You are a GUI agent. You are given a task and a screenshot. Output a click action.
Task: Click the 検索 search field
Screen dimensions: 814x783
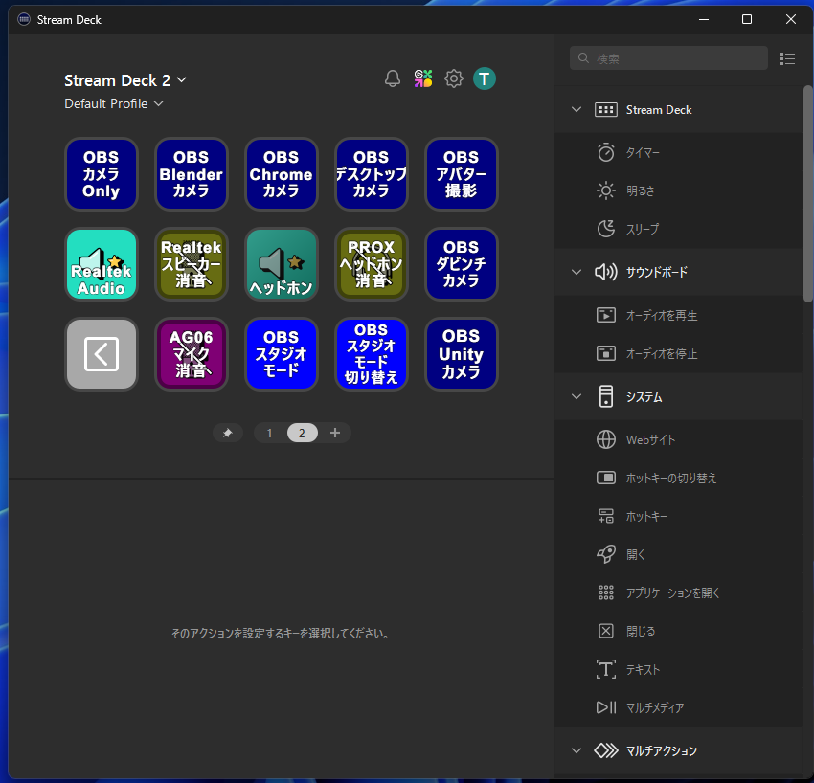coord(668,58)
